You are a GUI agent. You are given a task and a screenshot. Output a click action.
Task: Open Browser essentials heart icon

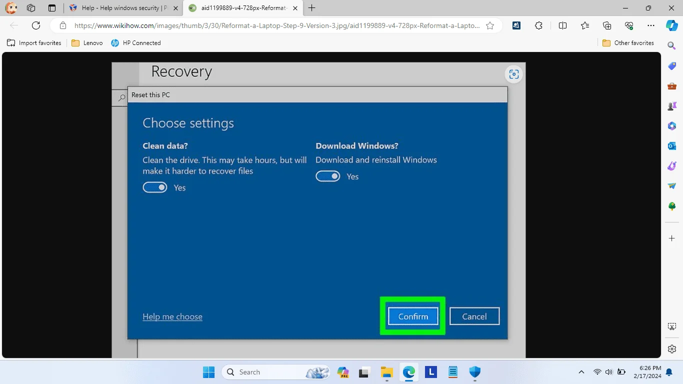coord(629,25)
